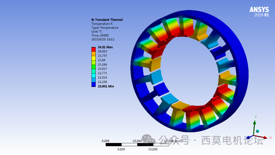Select the '24.31 Max' legend value
The image size is (275, 155).
pos(105,47)
